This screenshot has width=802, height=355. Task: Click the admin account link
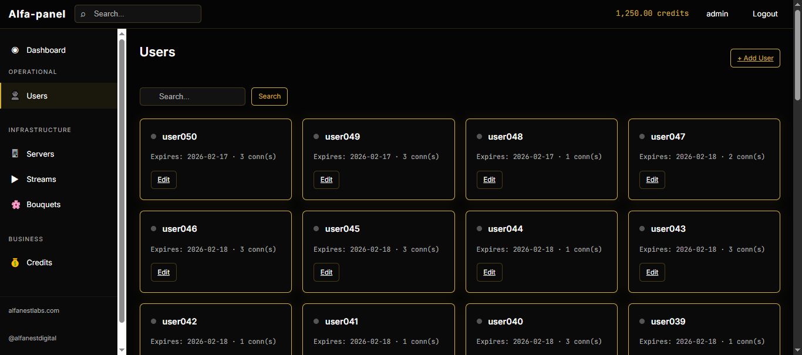click(x=717, y=13)
